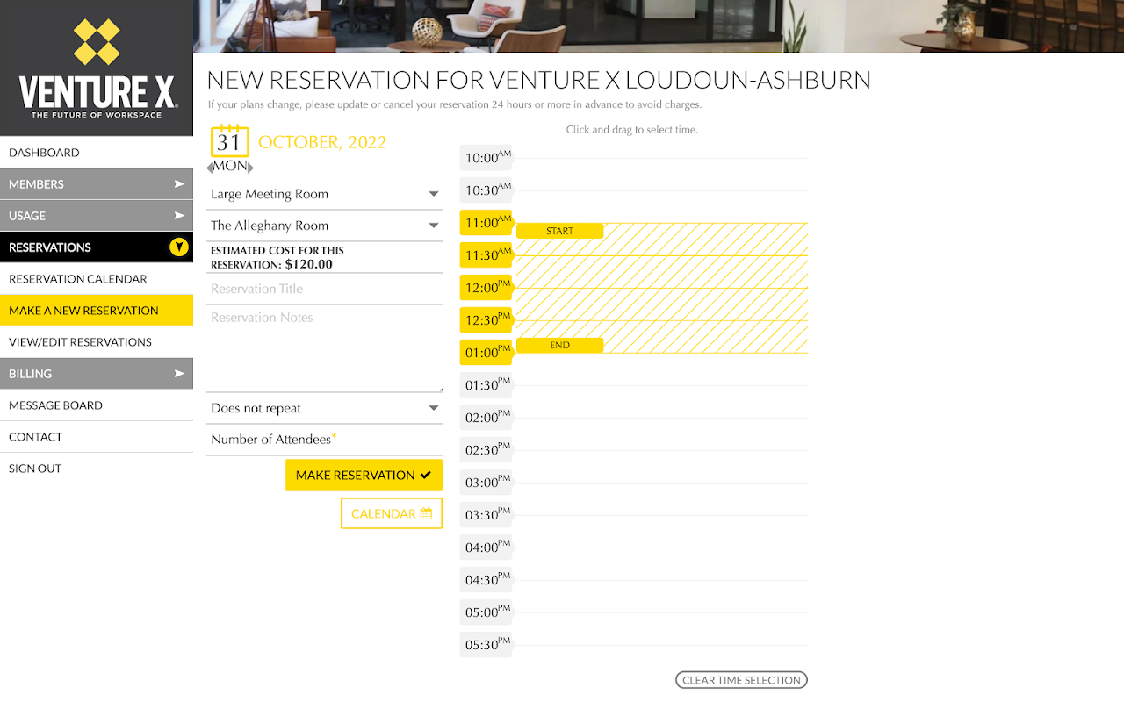Select the 10:30 AM time slot
1124x702 pixels.
coord(486,190)
